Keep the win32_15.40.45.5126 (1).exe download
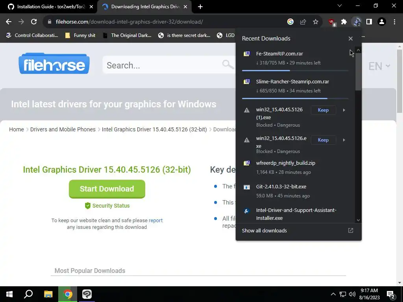This screenshot has height=302, width=403. (x=323, y=110)
